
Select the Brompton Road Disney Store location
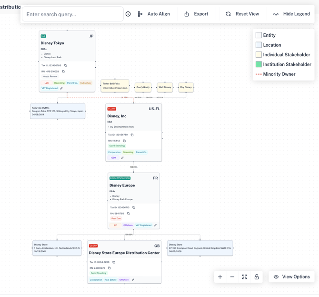pos(200,248)
